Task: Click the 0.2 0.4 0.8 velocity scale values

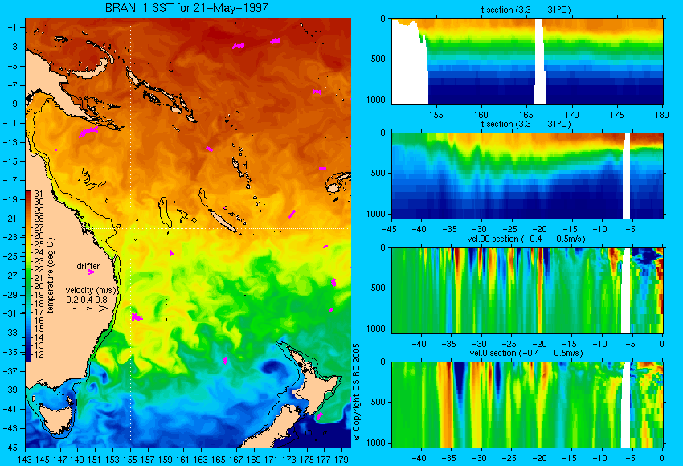Action: (x=87, y=300)
